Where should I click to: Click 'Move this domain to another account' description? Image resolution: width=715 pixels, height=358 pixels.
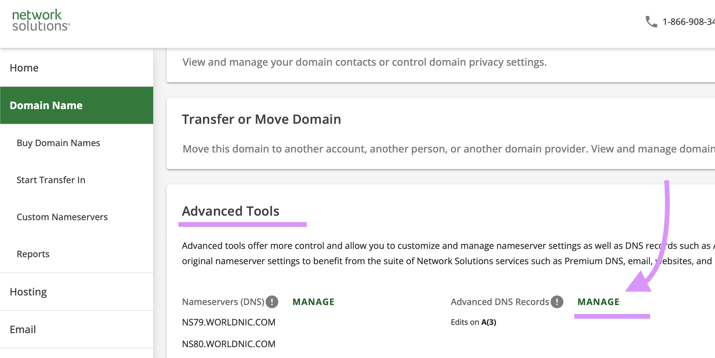click(x=448, y=149)
